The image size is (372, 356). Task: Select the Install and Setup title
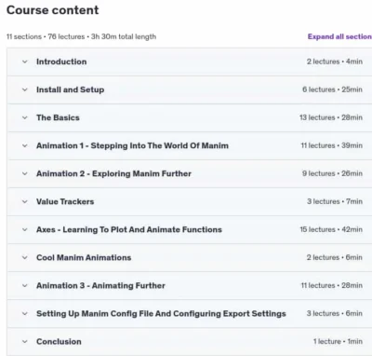pyautogui.click(x=70, y=89)
